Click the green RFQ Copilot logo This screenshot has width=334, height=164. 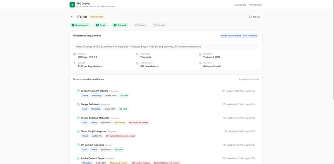tap(72, 5)
